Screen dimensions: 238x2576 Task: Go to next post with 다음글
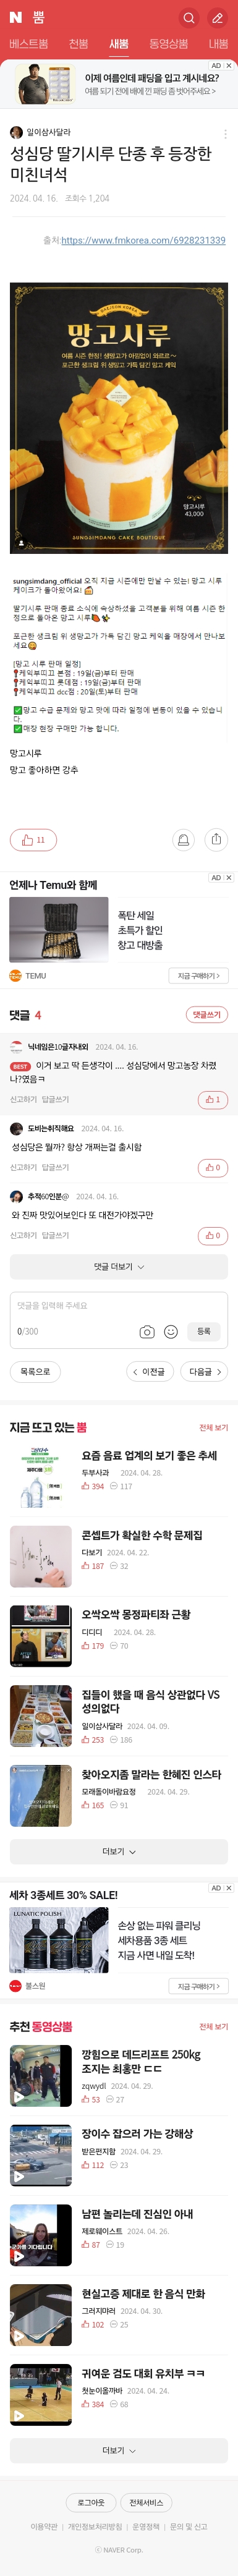[205, 1371]
